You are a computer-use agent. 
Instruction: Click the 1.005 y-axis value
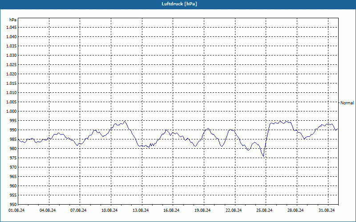click(x=12, y=102)
